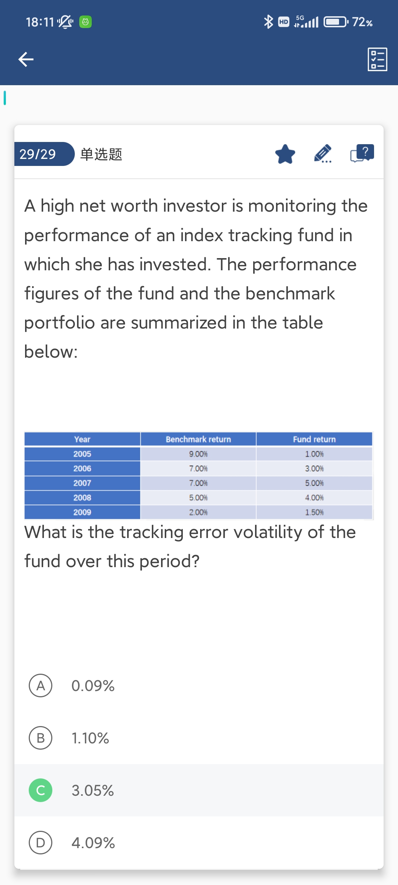The width and height of the screenshot is (398, 885).
Task: Tap the 单选题 question type label
Action: (x=101, y=154)
